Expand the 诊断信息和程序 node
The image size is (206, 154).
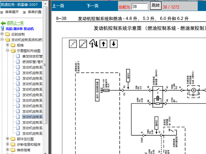pyautogui.click(x=7, y=144)
